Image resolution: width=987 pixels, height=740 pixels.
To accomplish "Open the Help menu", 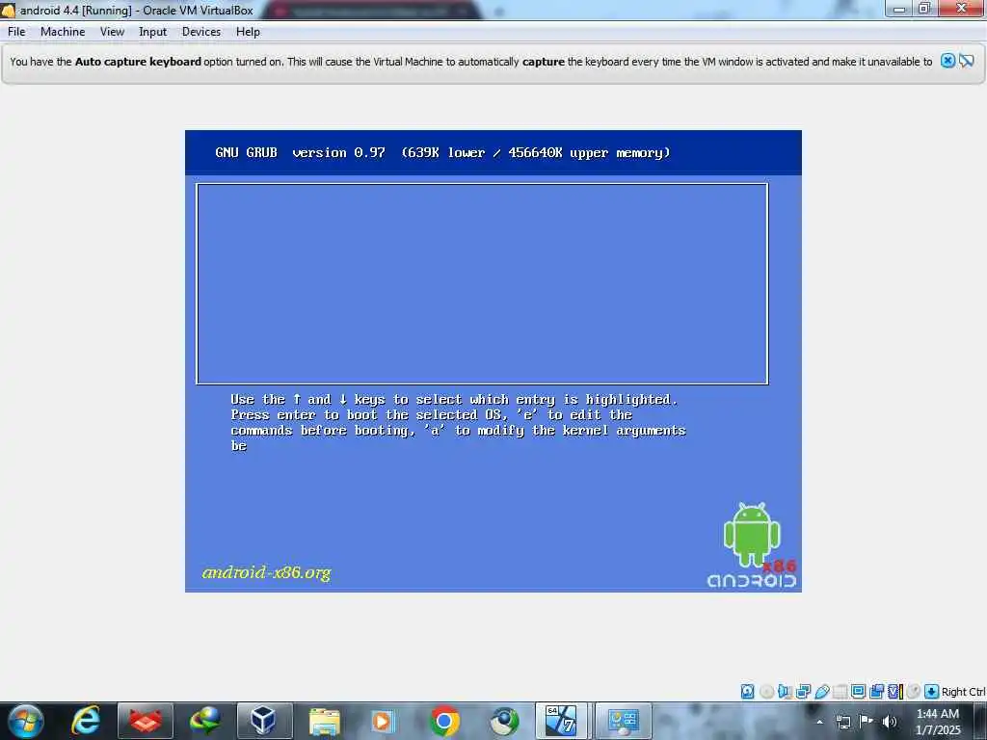I will click(248, 32).
